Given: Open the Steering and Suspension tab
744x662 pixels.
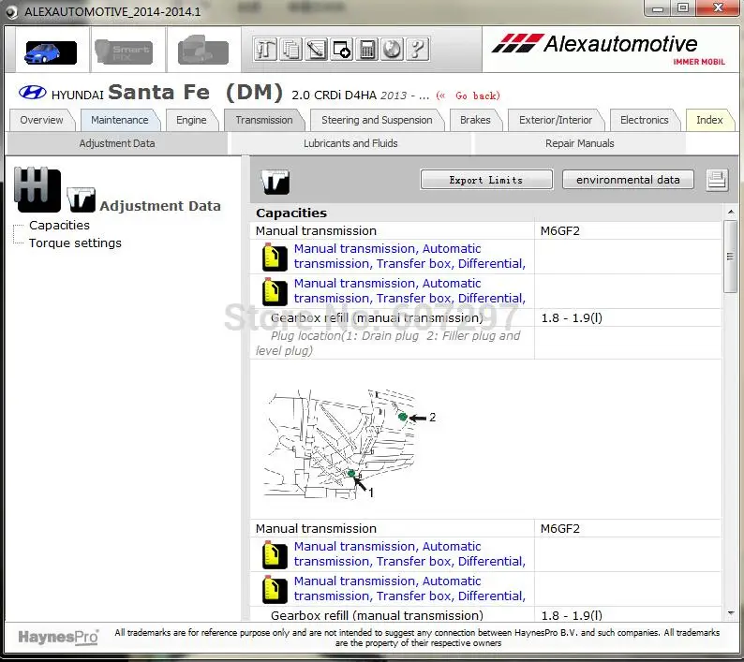Looking at the screenshot, I should (x=377, y=120).
